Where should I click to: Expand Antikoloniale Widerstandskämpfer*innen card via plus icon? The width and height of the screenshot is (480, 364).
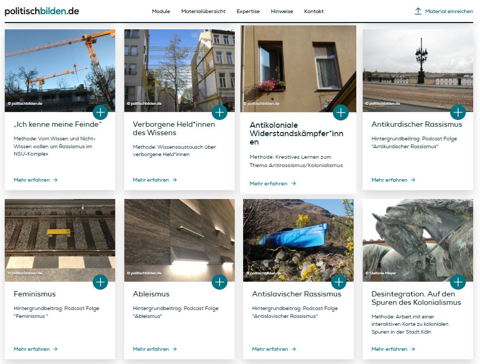(x=341, y=112)
